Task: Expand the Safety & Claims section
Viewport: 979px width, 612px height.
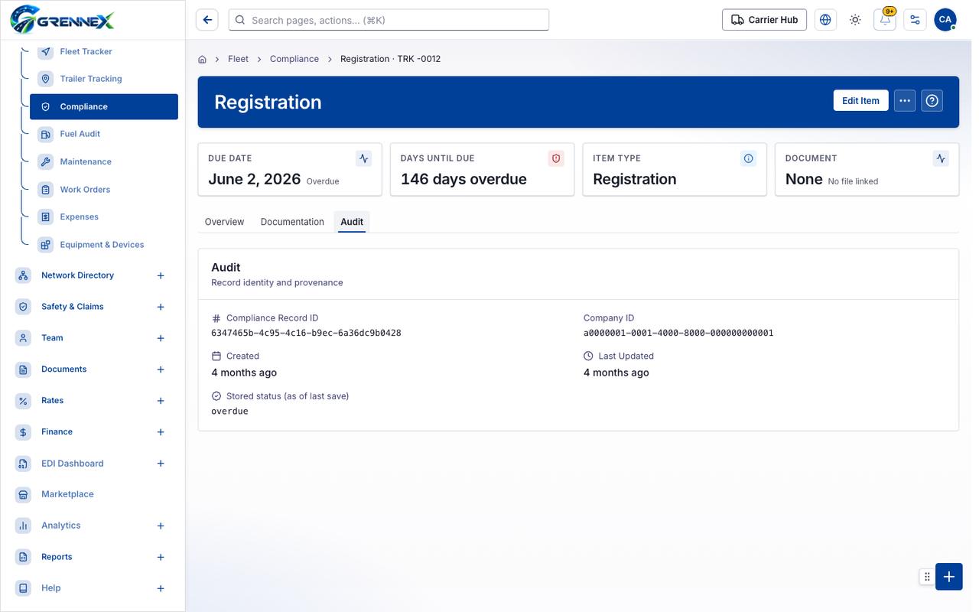Action: (x=161, y=307)
